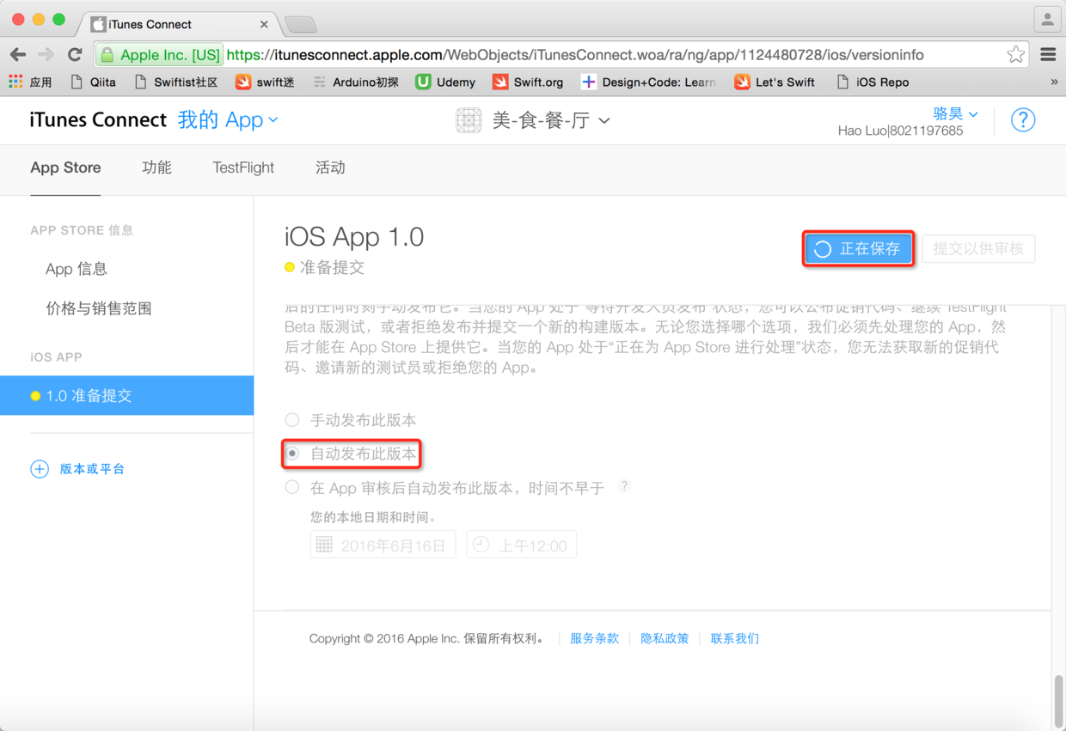This screenshot has height=731, width=1066.
Task: Open the 隐私政策 footer link
Action: [665, 638]
